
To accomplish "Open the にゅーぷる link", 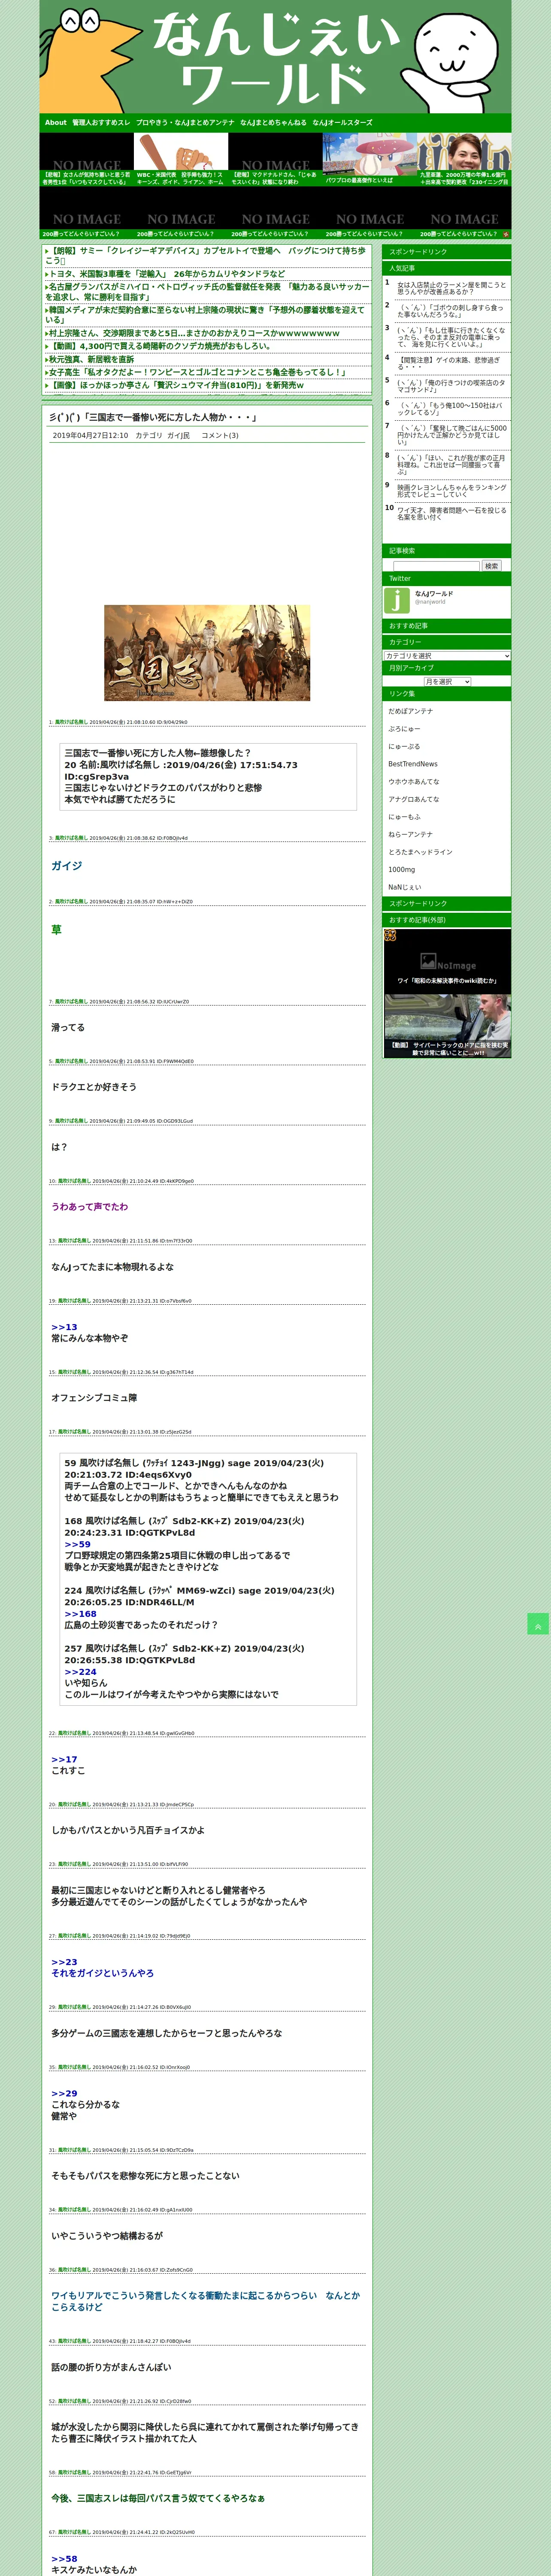I will click(x=404, y=746).
